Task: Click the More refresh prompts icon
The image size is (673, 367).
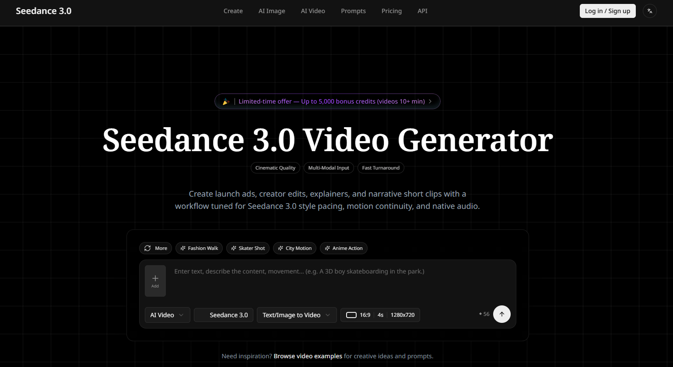Action: point(147,248)
